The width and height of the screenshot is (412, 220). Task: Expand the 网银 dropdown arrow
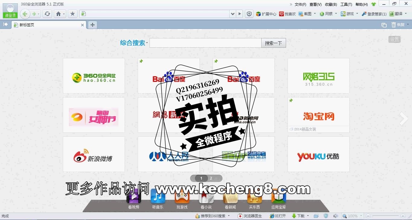point(336,14)
